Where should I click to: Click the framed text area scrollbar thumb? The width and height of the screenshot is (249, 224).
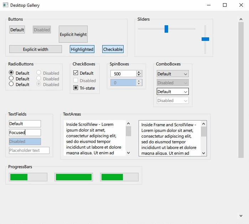coord(204,132)
